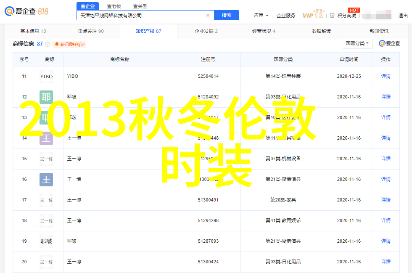Viewport: 412px width, 273px height.
Task: Select 第03类-日化用品 in row 20
Action: click(x=283, y=262)
